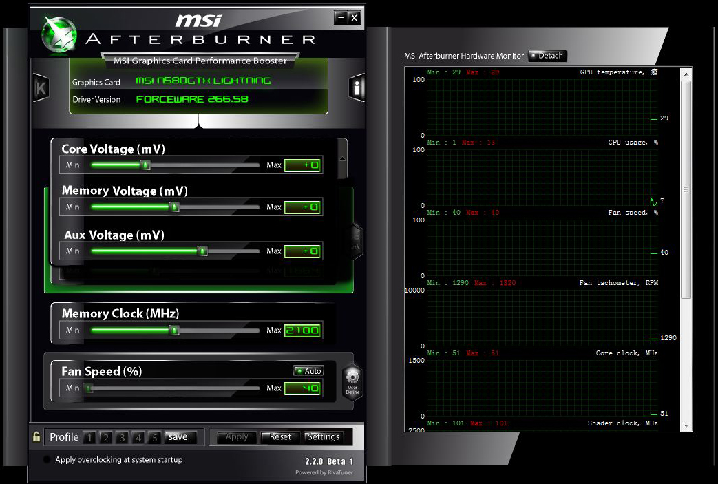Click the profile save button
Screen dimensions: 718x484
click(180, 437)
